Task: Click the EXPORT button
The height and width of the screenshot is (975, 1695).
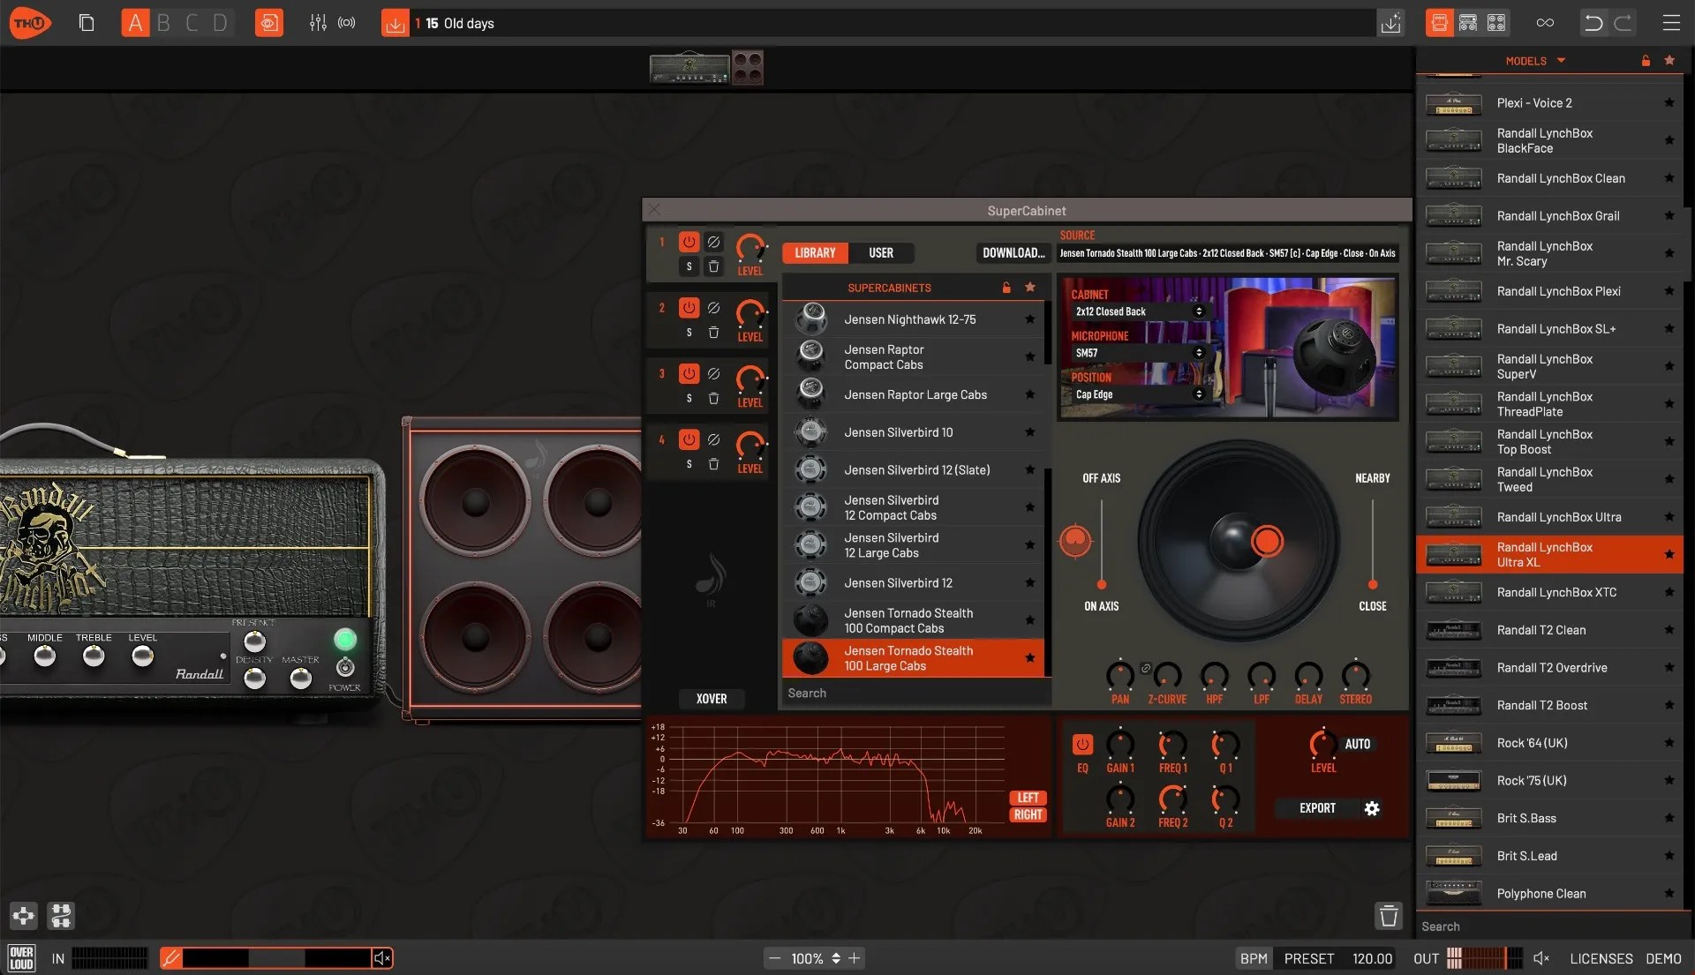Action: [1317, 808]
